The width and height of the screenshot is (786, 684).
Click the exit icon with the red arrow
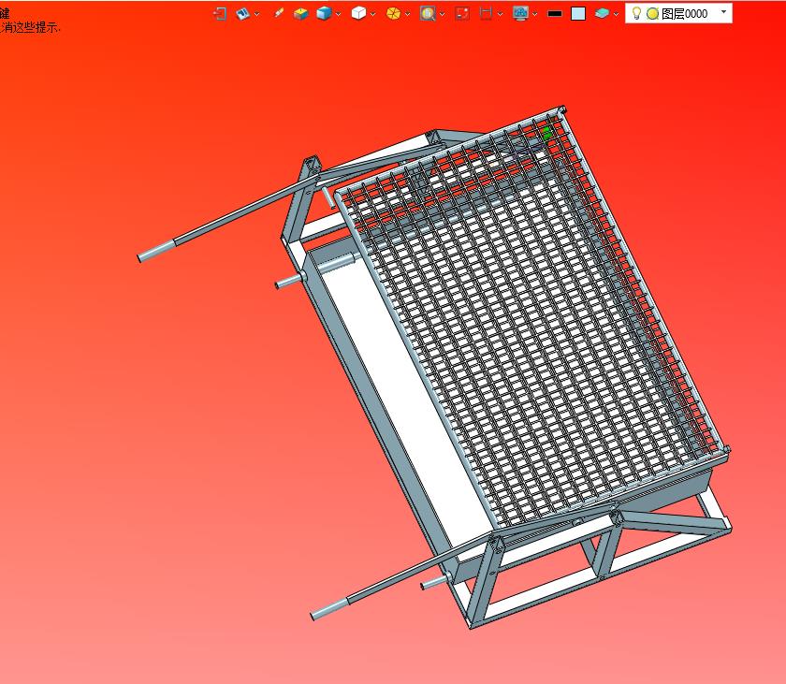pos(220,13)
